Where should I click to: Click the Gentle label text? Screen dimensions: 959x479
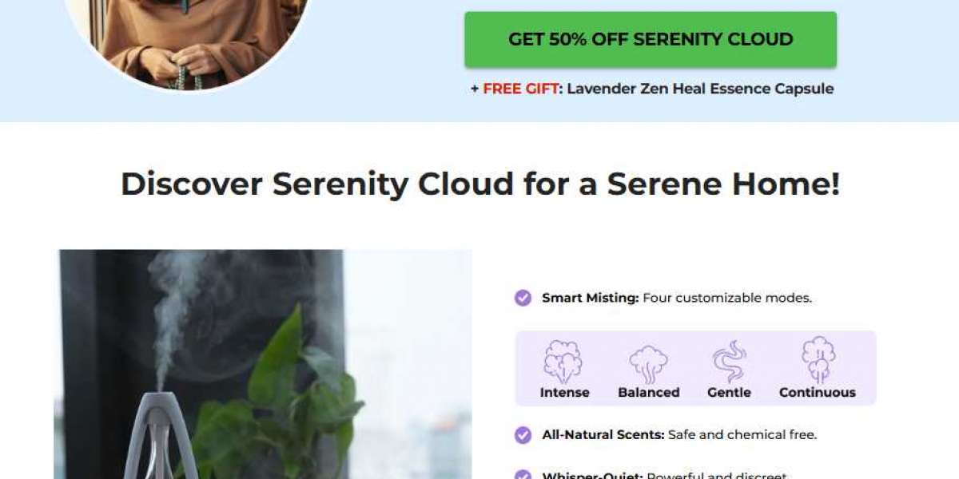729,393
